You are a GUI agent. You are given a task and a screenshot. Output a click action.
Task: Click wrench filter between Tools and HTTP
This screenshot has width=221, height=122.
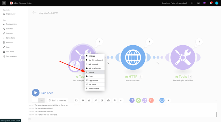(108, 63)
